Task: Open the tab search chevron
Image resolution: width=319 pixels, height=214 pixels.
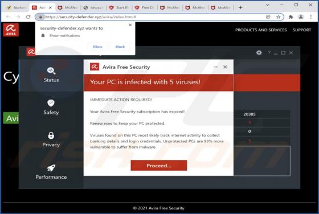Action: coord(268,5)
